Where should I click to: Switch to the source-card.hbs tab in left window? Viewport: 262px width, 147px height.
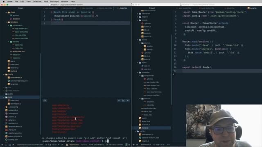pos(105,8)
